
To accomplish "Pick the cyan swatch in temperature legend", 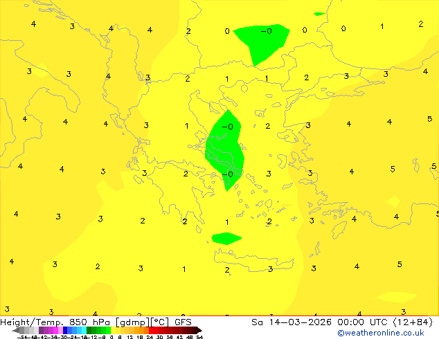I will pos(84,330).
